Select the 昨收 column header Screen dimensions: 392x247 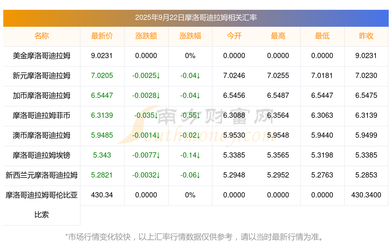(x=366, y=36)
